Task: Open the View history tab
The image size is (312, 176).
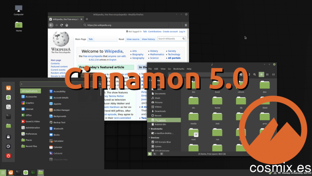Action: tap(148, 39)
